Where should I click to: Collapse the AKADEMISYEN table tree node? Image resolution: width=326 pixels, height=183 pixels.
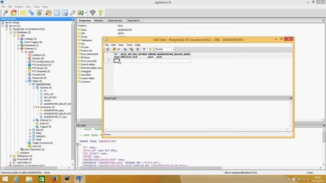(30, 84)
